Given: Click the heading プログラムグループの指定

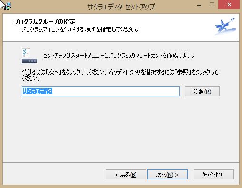Looking at the screenshot, I should [x=45, y=22].
